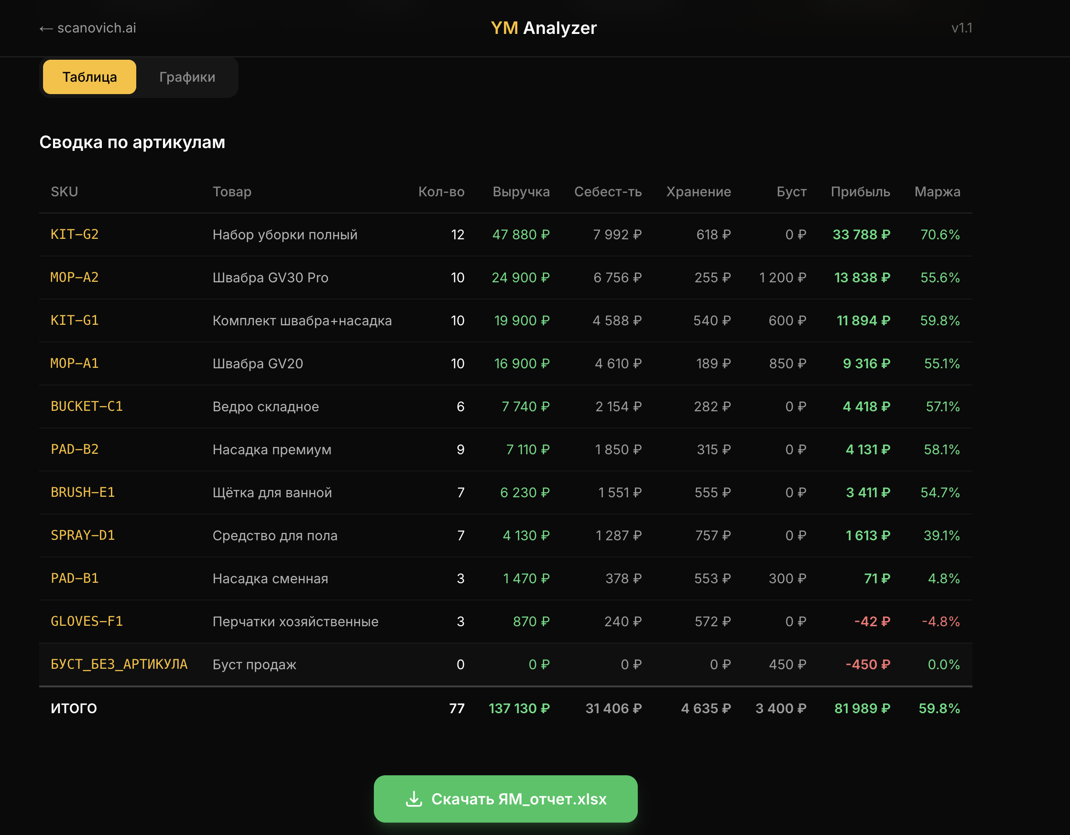Click total profit 81 989 ₽
The image size is (1070, 835).
863,708
